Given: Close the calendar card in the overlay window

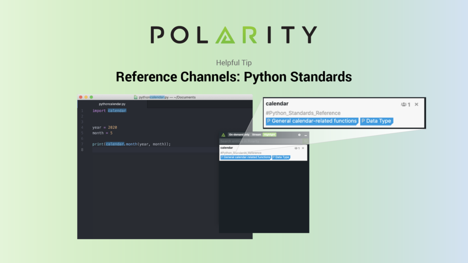Looking at the screenshot, I should [x=303, y=148].
